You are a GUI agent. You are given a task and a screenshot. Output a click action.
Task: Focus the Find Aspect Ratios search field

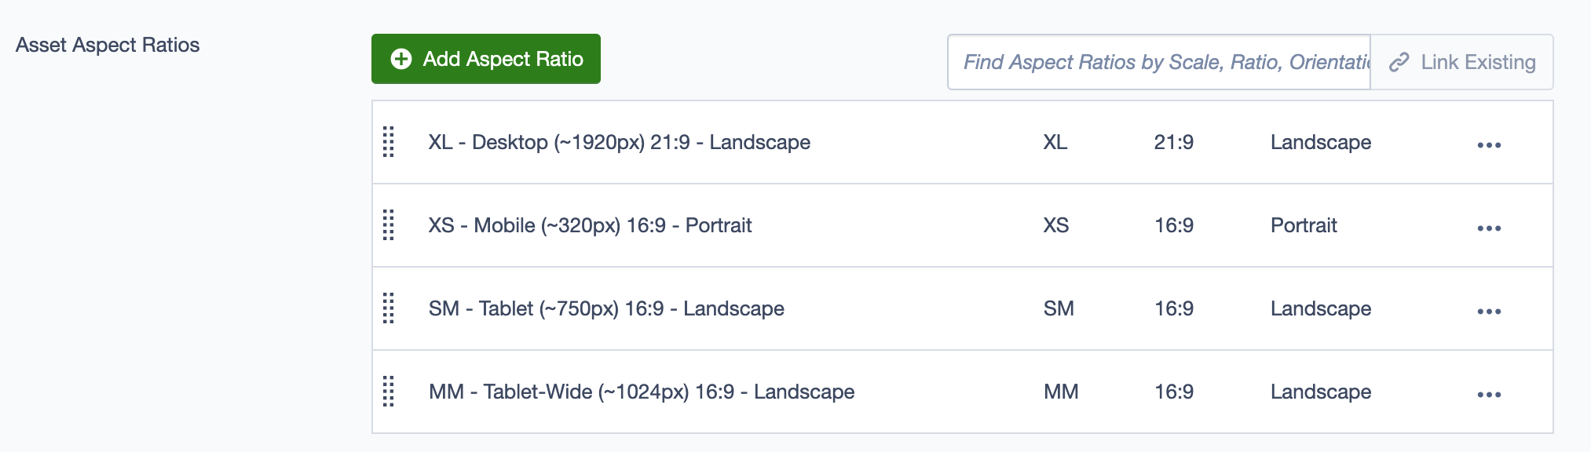click(1158, 62)
